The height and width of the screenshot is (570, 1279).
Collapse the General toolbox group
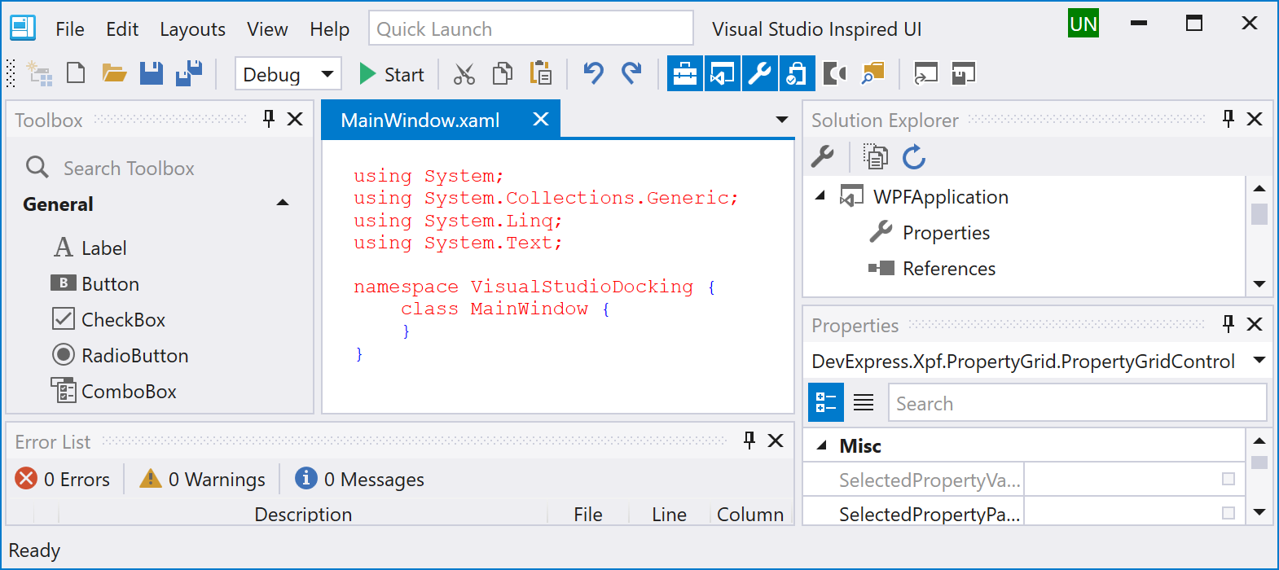[x=283, y=204]
